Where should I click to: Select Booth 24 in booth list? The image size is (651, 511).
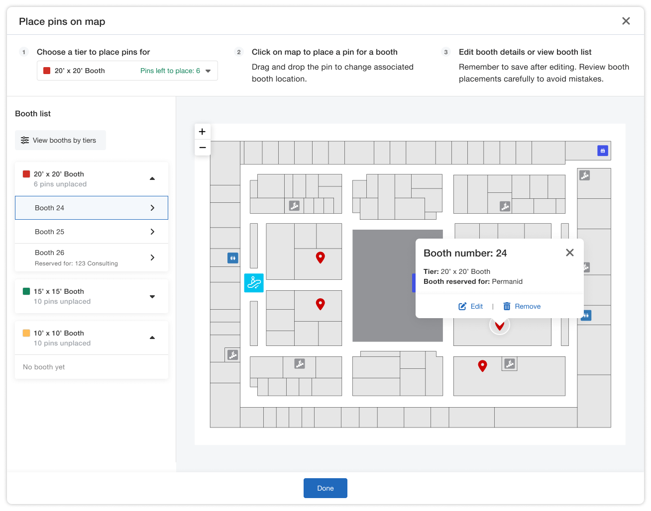click(x=92, y=208)
